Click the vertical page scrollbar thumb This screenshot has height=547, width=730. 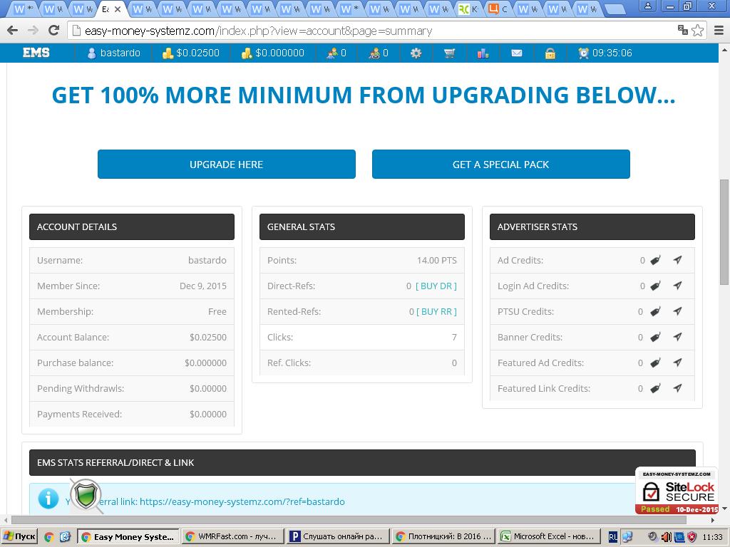pos(724,231)
